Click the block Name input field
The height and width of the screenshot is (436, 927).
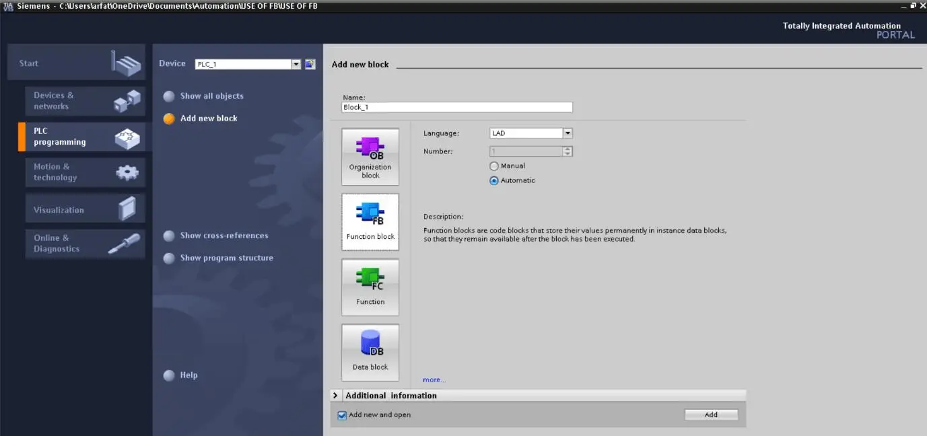tap(457, 107)
